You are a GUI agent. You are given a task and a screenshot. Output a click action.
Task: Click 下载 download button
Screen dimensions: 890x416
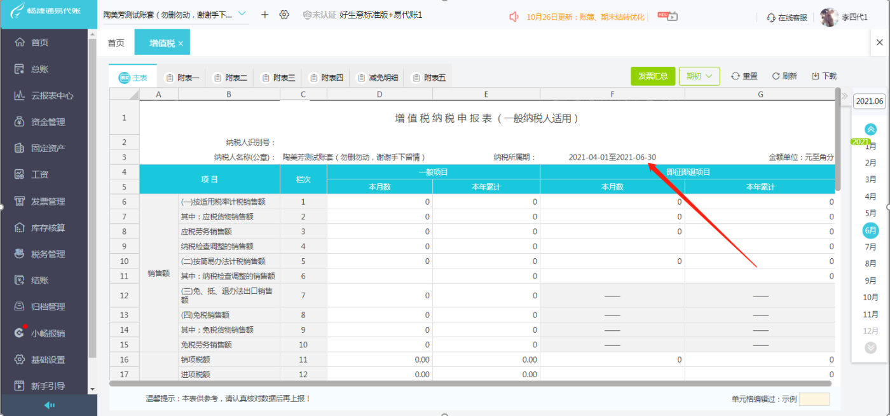pyautogui.click(x=824, y=76)
